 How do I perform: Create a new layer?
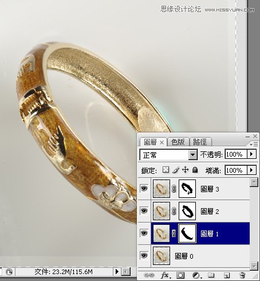[x=227, y=275]
